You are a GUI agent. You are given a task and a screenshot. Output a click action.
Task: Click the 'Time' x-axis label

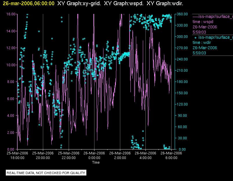[96, 162]
